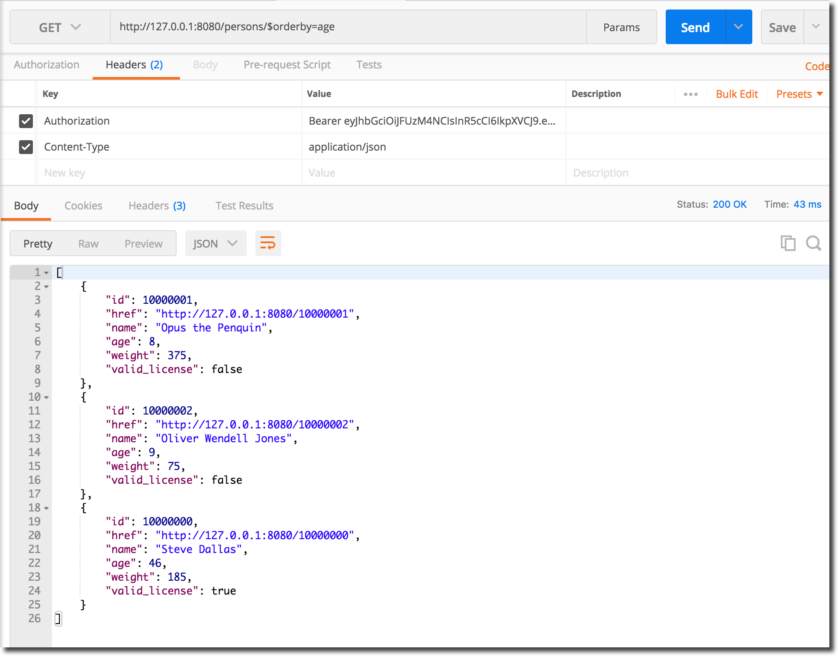Viewport: 838px width, 656px height.
Task: Click the weight value 375
Action: (177, 355)
